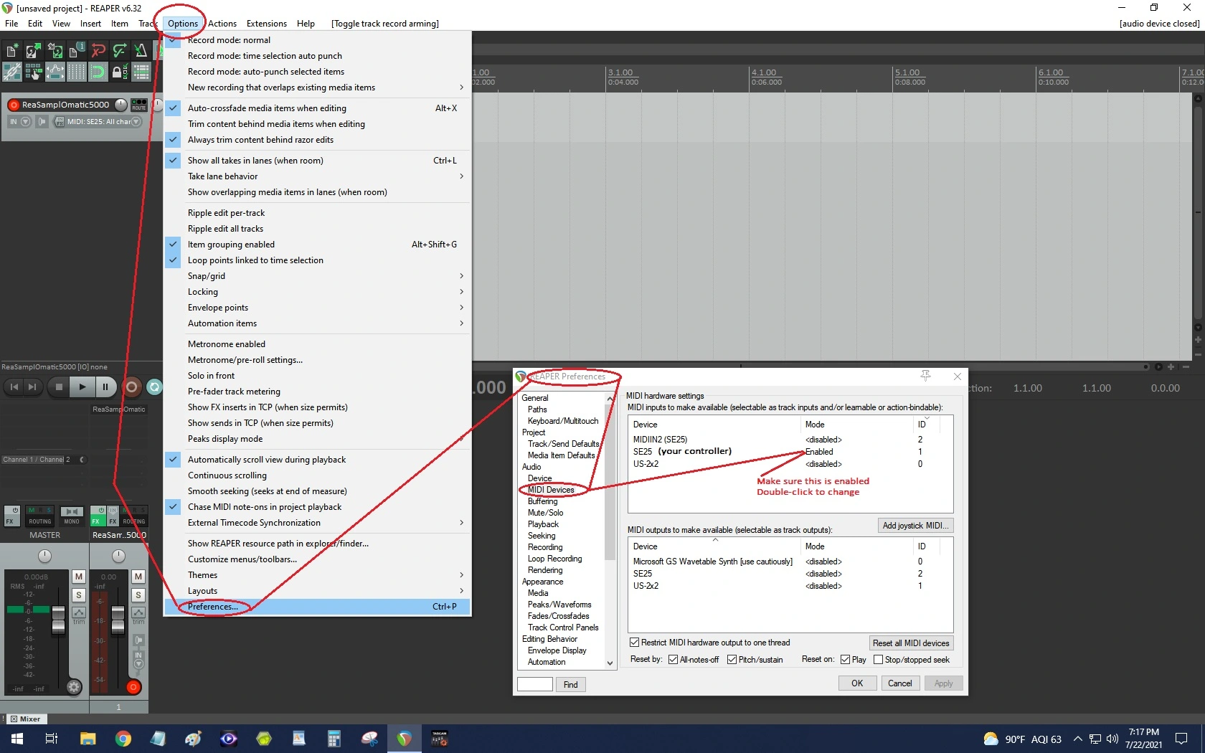Toggle record monitoring speaker icon on track
Screen dimensions: 1205x753
42,122
